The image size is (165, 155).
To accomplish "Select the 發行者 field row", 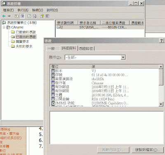I will tap(104, 83).
